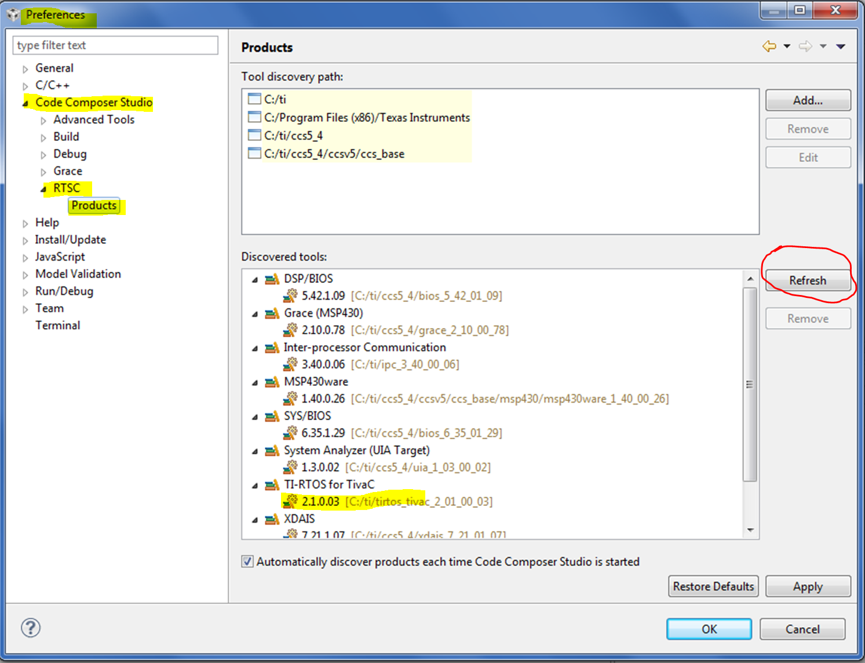Select the JavaScript preferences entry
This screenshot has height=663, width=865.
coord(60,257)
